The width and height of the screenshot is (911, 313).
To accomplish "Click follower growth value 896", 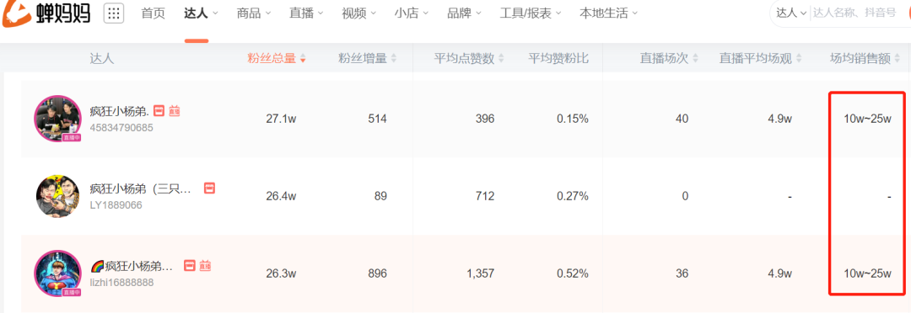I will coord(377,273).
